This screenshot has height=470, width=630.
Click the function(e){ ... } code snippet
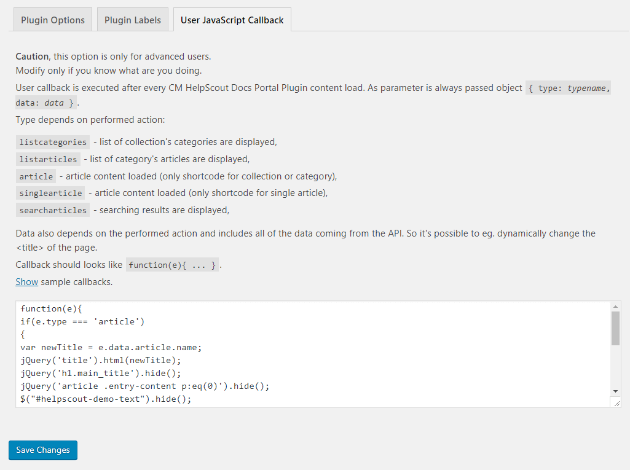point(172,265)
